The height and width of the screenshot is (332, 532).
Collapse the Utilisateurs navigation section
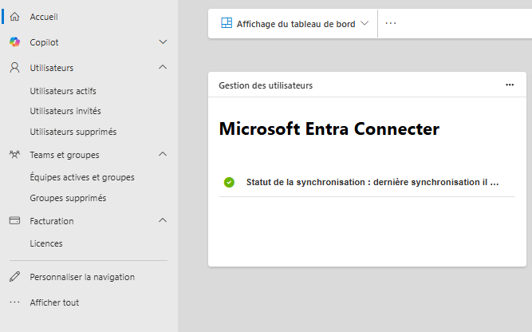(x=163, y=68)
